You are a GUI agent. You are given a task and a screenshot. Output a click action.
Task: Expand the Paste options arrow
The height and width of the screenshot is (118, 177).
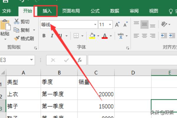pos(5,39)
